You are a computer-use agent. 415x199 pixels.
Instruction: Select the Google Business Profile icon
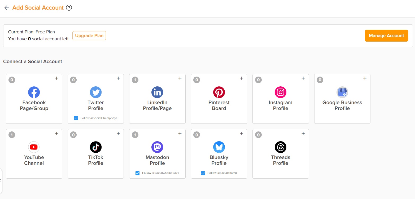click(x=342, y=92)
